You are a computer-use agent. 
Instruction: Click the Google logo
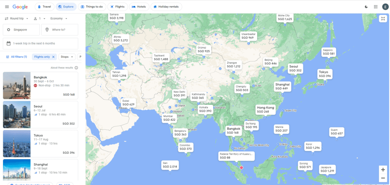point(20,7)
